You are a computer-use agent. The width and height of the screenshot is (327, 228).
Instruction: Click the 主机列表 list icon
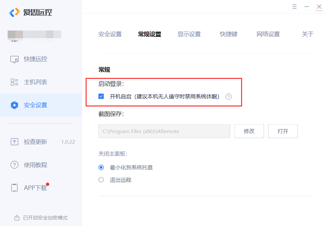[15, 82]
